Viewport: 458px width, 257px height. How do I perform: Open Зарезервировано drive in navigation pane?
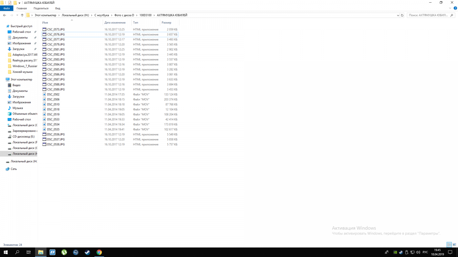(x=25, y=131)
